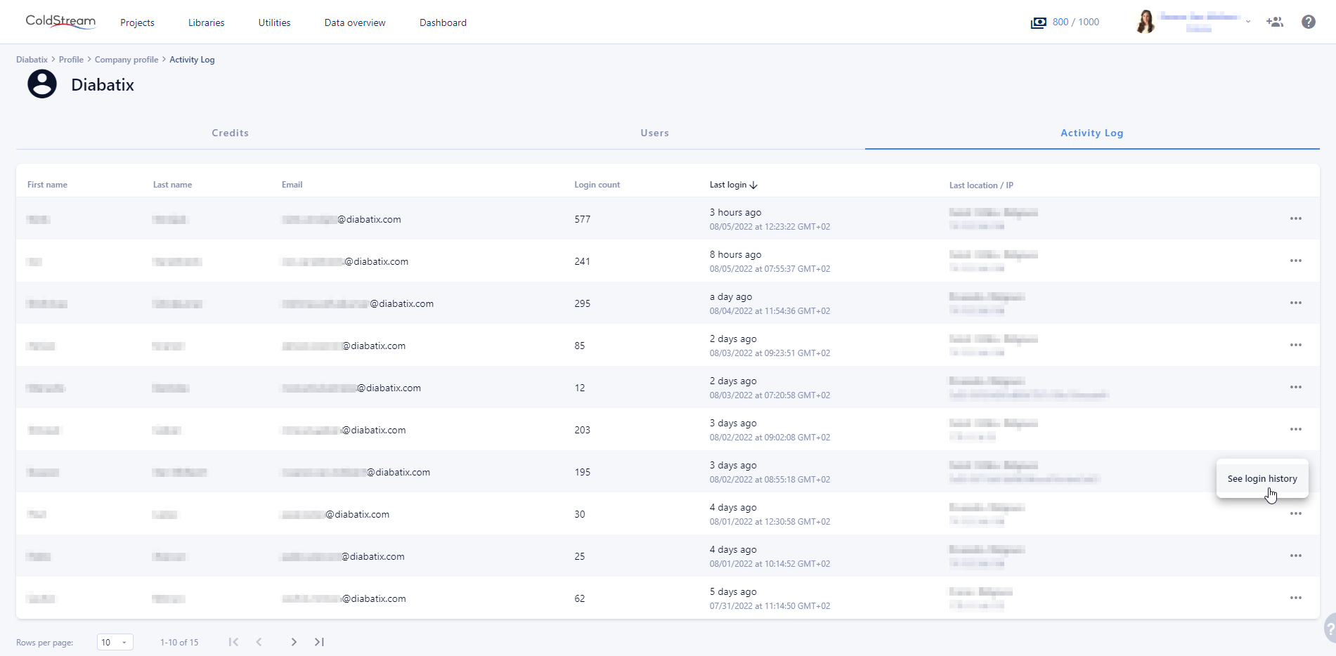This screenshot has height=656, width=1336.
Task: Open more options for the 241 logins row
Action: coord(1296,261)
